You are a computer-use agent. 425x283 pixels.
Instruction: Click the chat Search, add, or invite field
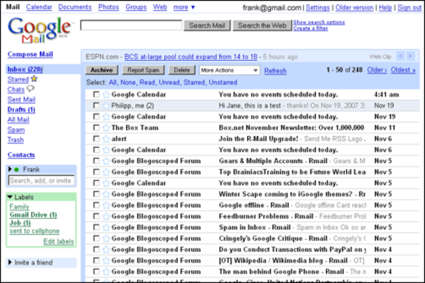point(41,180)
